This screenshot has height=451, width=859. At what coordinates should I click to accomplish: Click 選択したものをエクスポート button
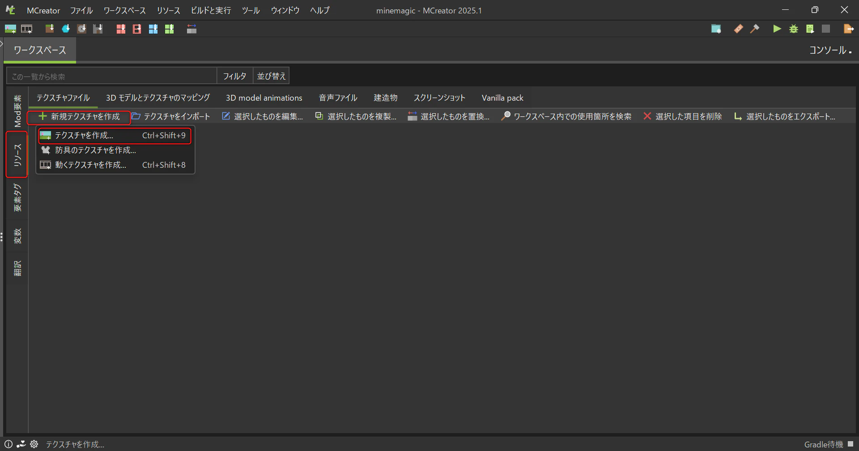785,117
